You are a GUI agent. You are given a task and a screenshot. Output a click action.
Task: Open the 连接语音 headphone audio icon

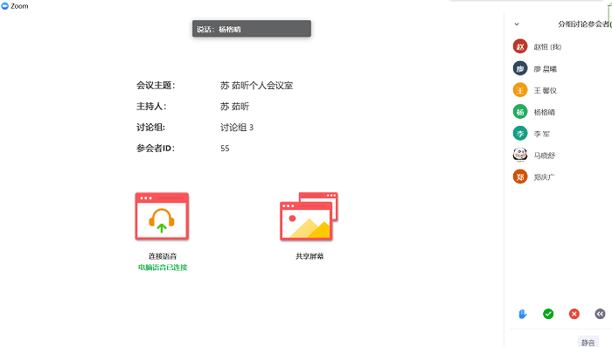pos(162,216)
